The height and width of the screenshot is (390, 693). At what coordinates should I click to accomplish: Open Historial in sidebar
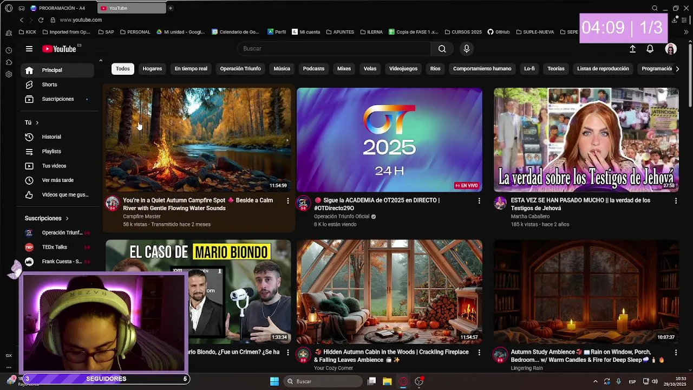(58, 137)
